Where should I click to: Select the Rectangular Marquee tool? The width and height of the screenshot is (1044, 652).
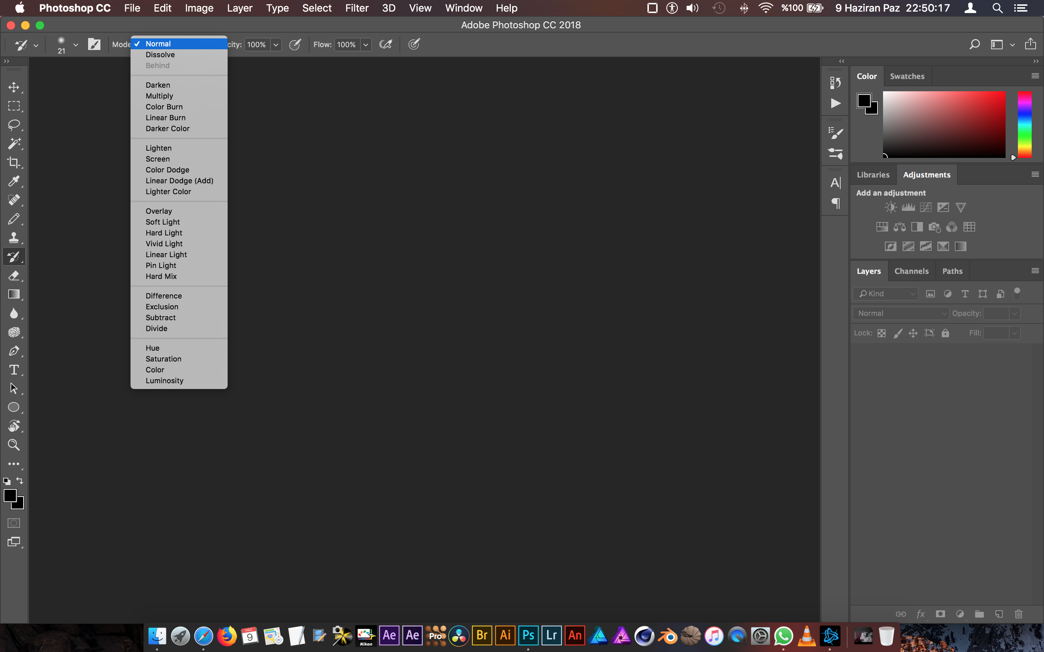14,106
